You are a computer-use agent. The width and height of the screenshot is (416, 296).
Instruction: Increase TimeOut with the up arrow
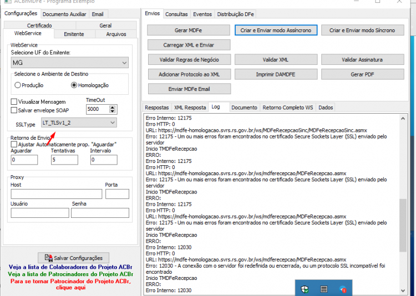tap(113, 107)
